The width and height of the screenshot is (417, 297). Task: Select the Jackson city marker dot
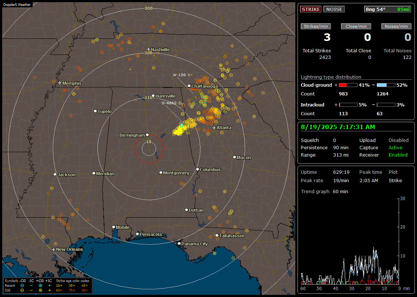point(55,174)
